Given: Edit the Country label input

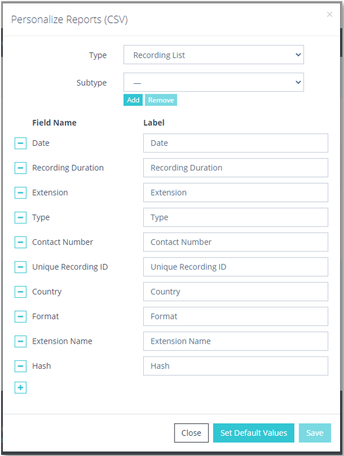Looking at the screenshot, I should (x=235, y=291).
